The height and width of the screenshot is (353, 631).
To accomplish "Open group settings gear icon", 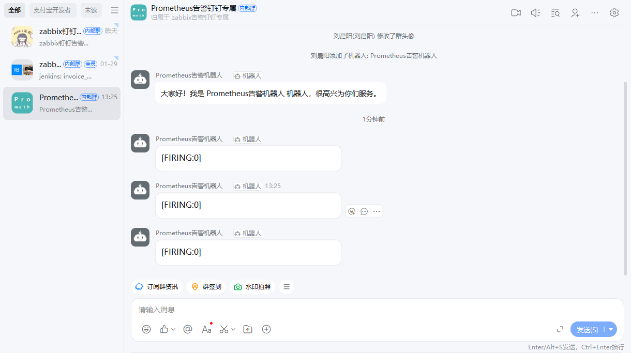I will point(614,13).
